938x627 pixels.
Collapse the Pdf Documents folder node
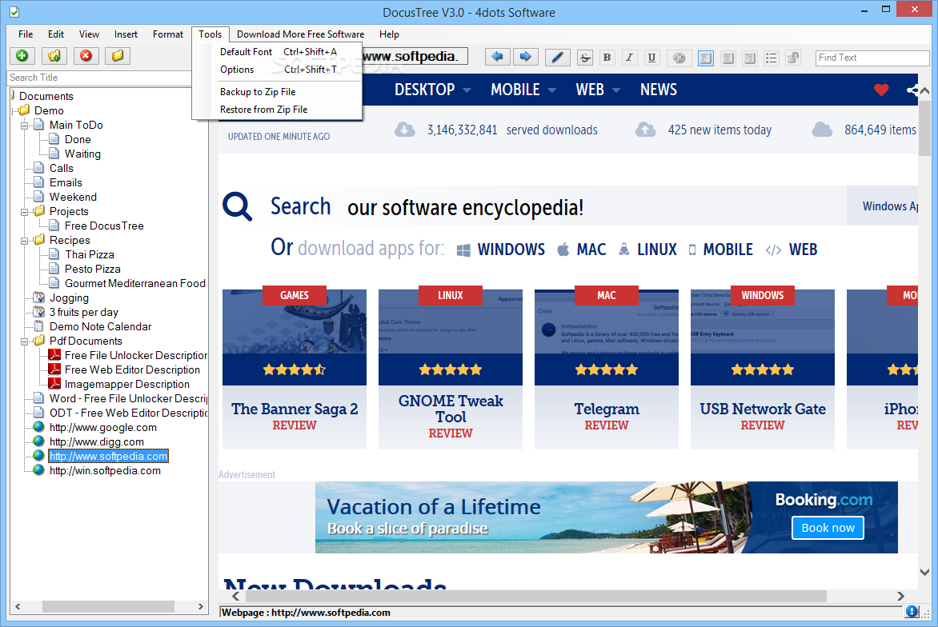[x=25, y=341]
